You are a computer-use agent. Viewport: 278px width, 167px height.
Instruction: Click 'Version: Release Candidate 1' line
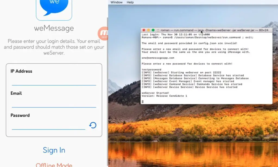(x=164, y=96)
